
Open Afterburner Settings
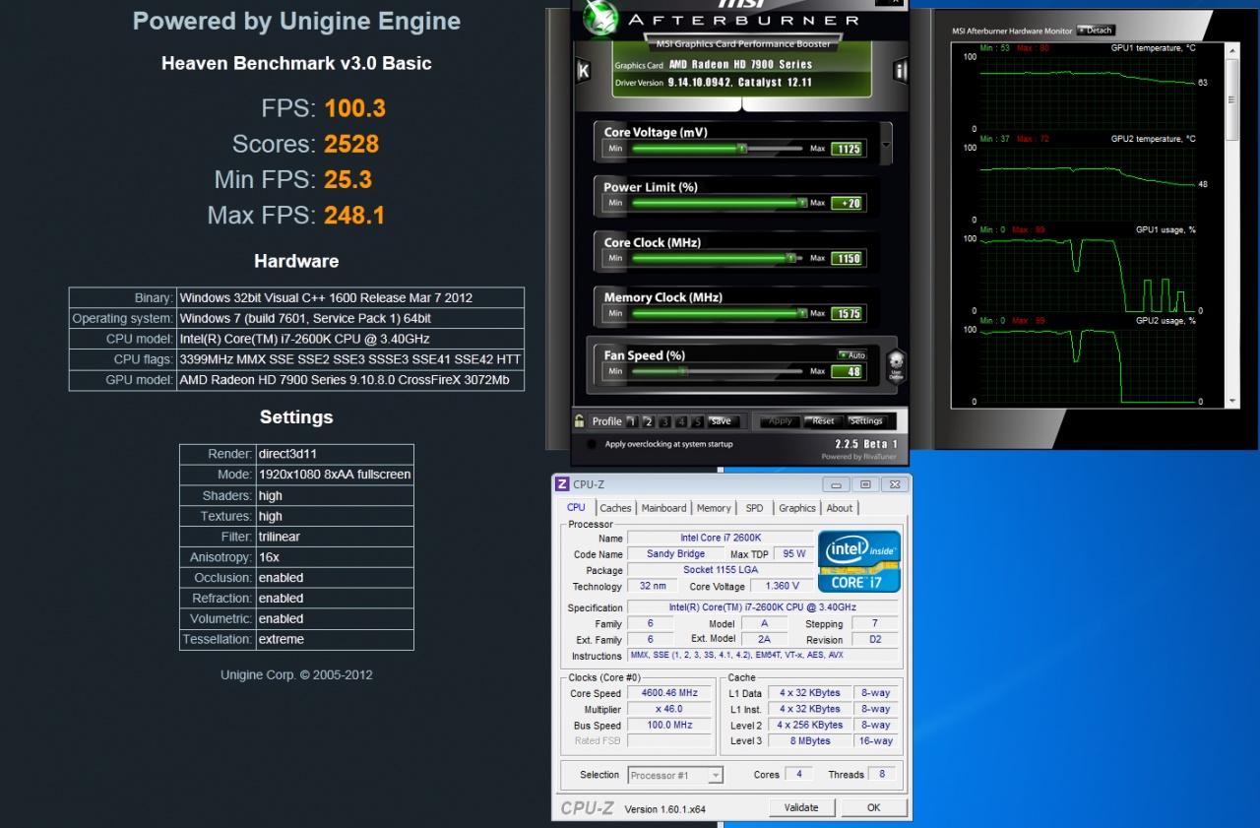866,421
